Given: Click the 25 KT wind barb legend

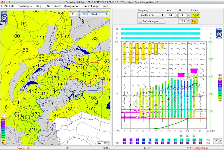Looking at the screenshot, I should [103, 143].
